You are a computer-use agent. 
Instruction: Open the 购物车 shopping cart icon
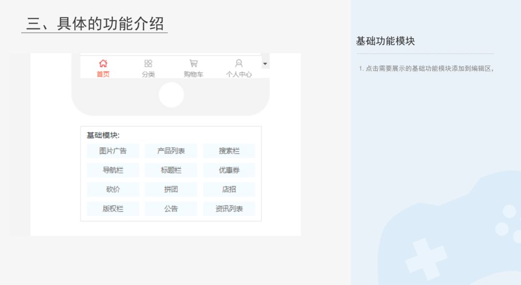point(193,64)
